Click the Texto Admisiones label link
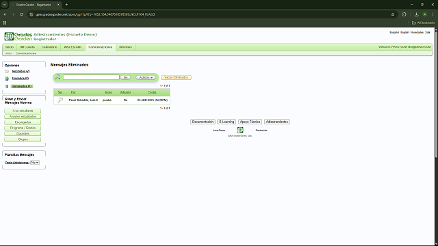 17,163
